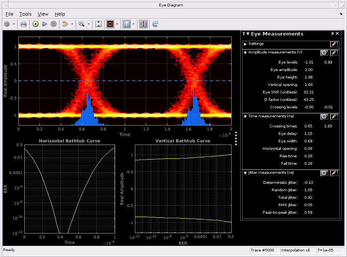Click the Restore default view icon
Image resolution: width=347 pixels, height=257 pixels.
tap(156, 24)
